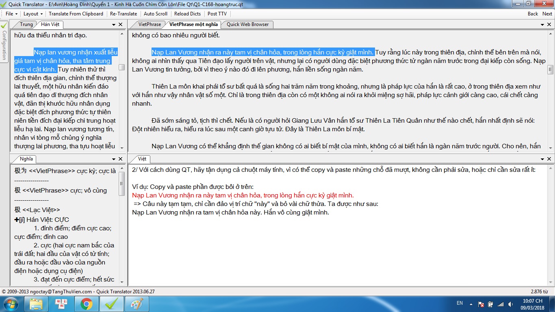Switch to the Trung tab
Image resolution: width=555 pixels, height=312 pixels.
point(26,25)
